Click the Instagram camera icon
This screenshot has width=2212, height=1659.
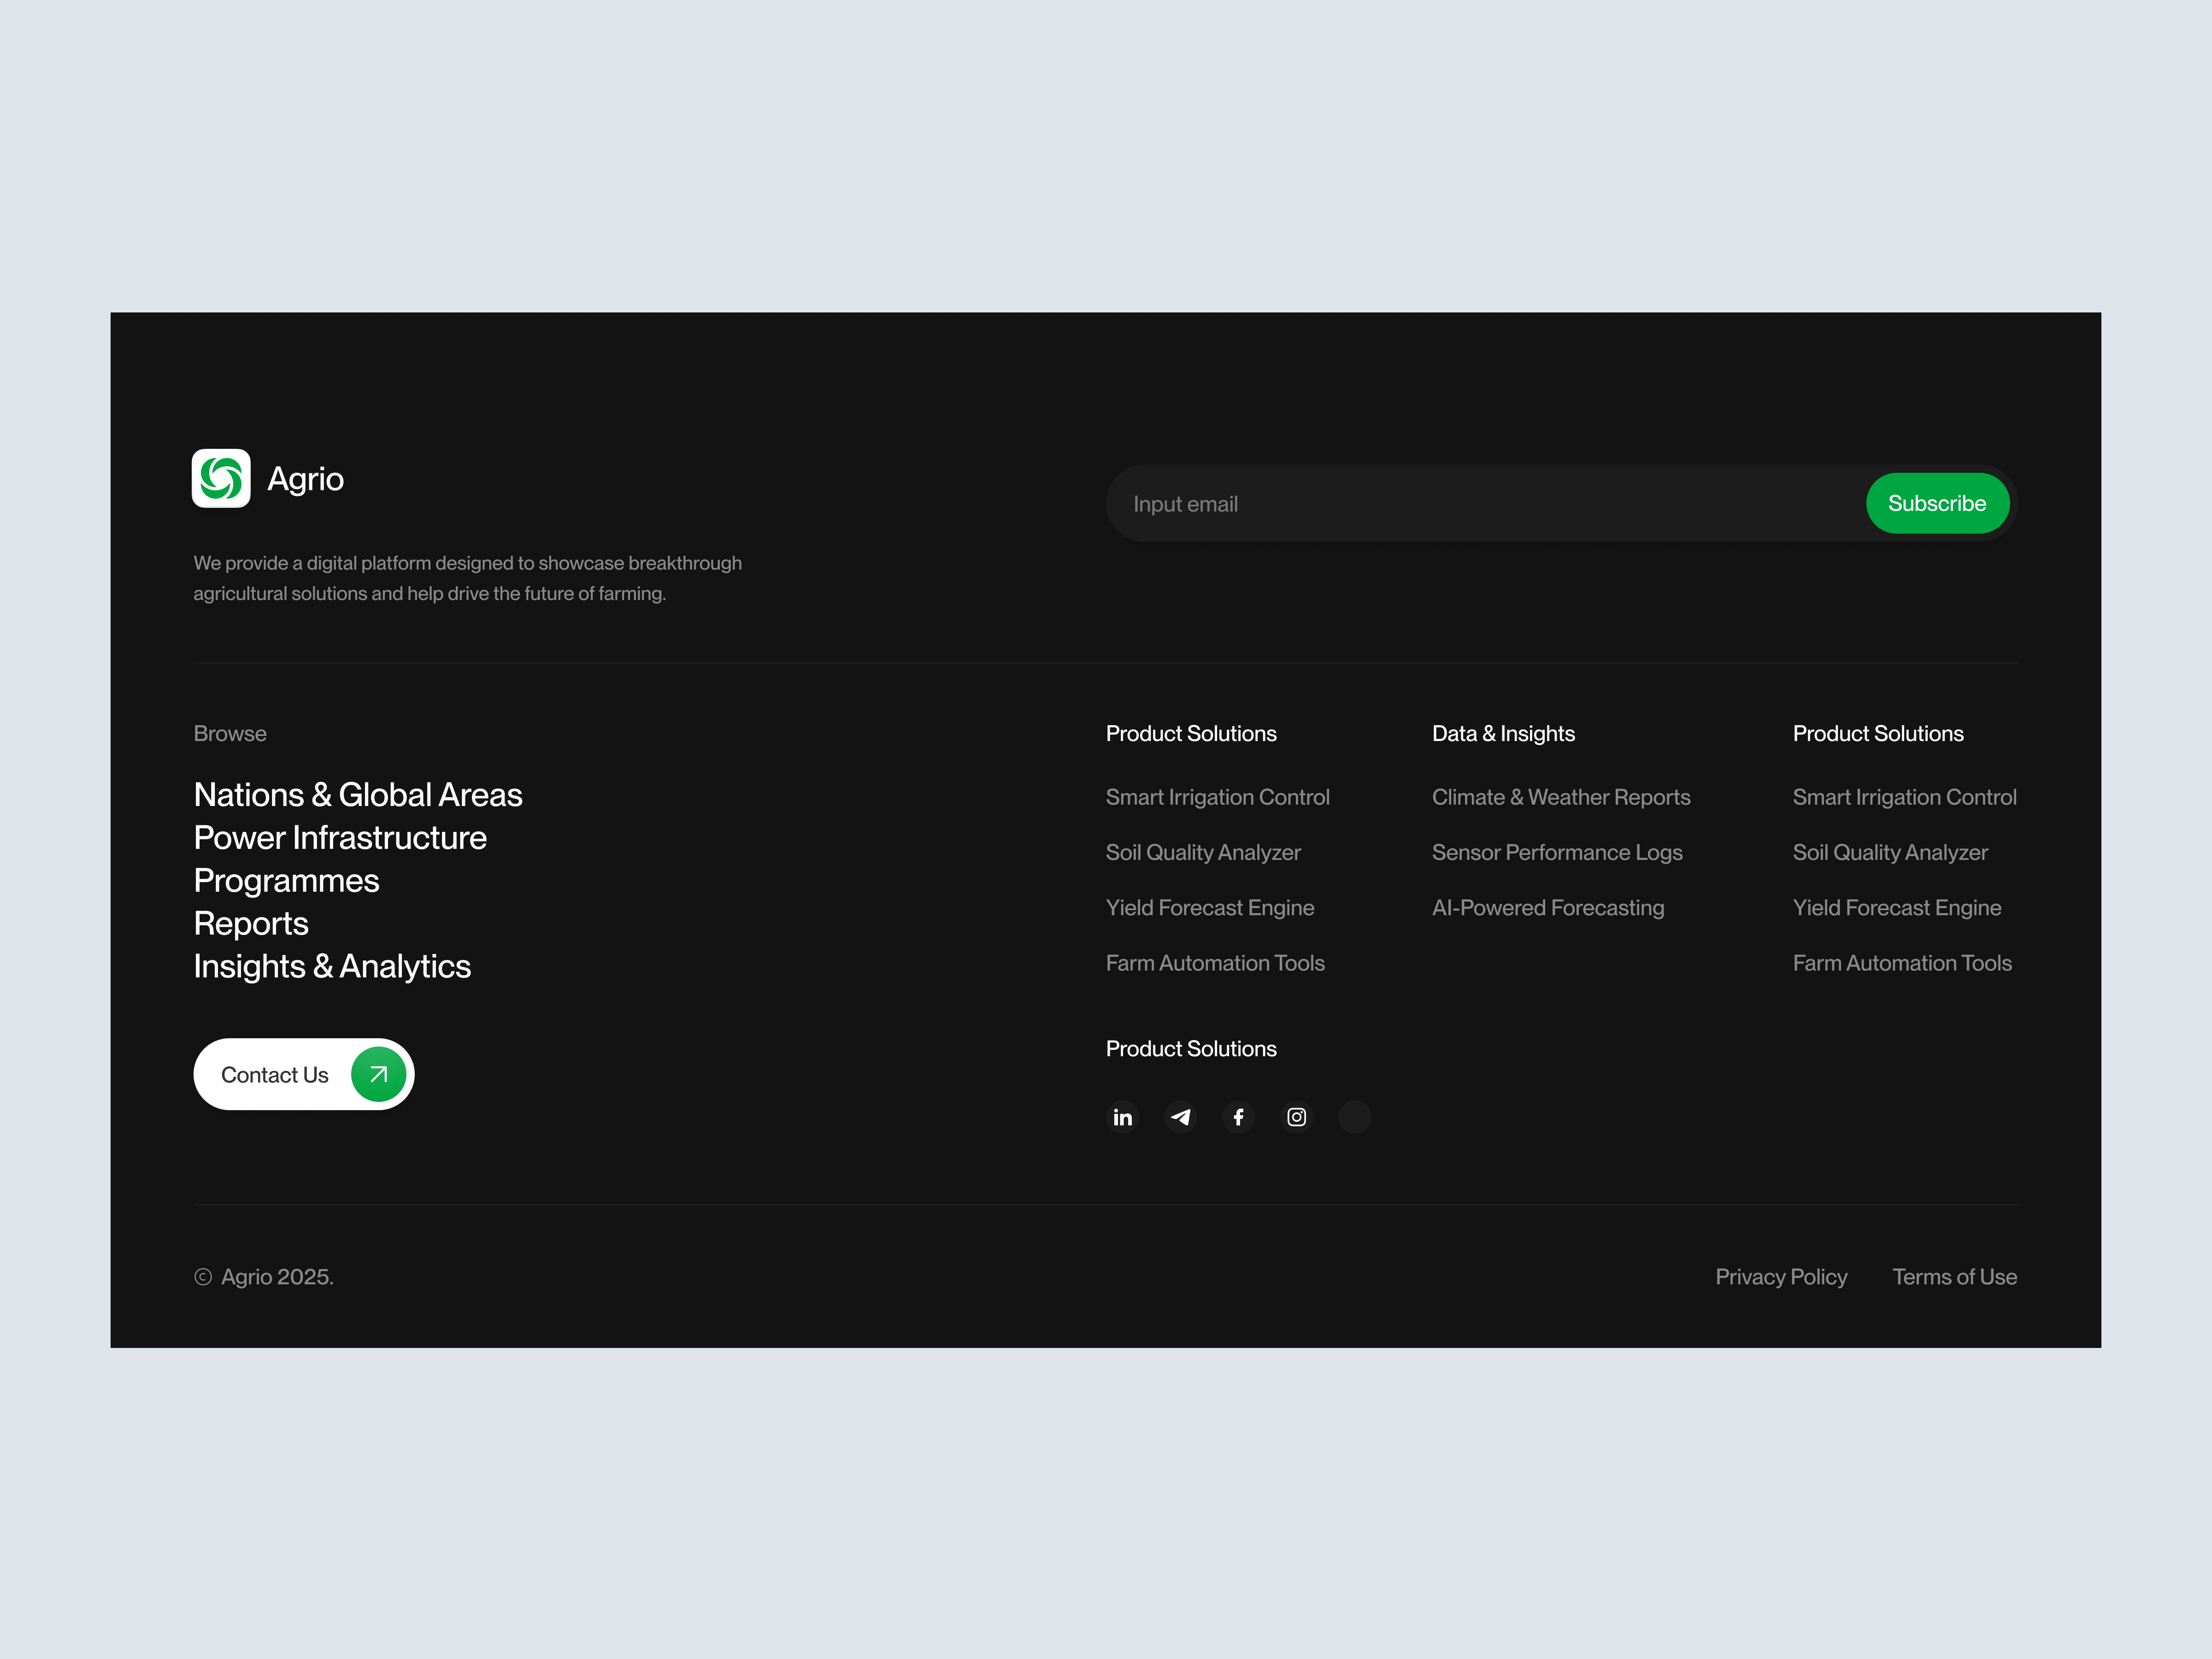coord(1296,1117)
